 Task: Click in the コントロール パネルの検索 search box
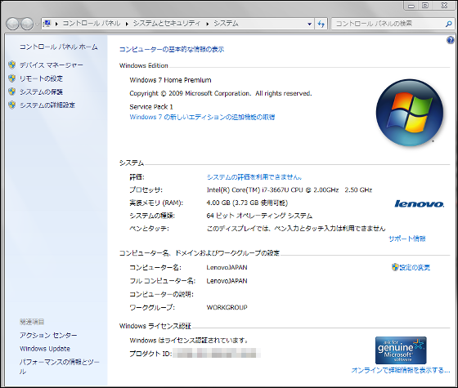click(388, 24)
